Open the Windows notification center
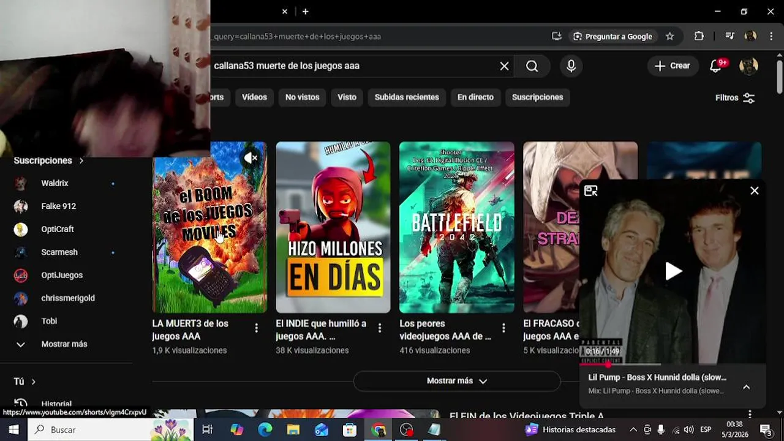This screenshot has height=441, width=784. [x=766, y=429]
